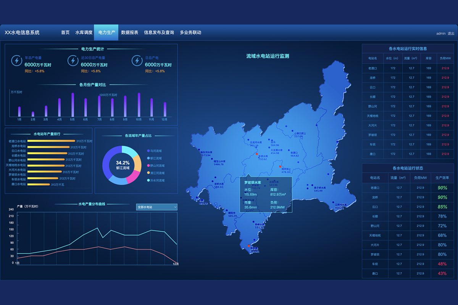Click the lightning icon beside 年总产电量

pyautogui.click(x=16, y=61)
